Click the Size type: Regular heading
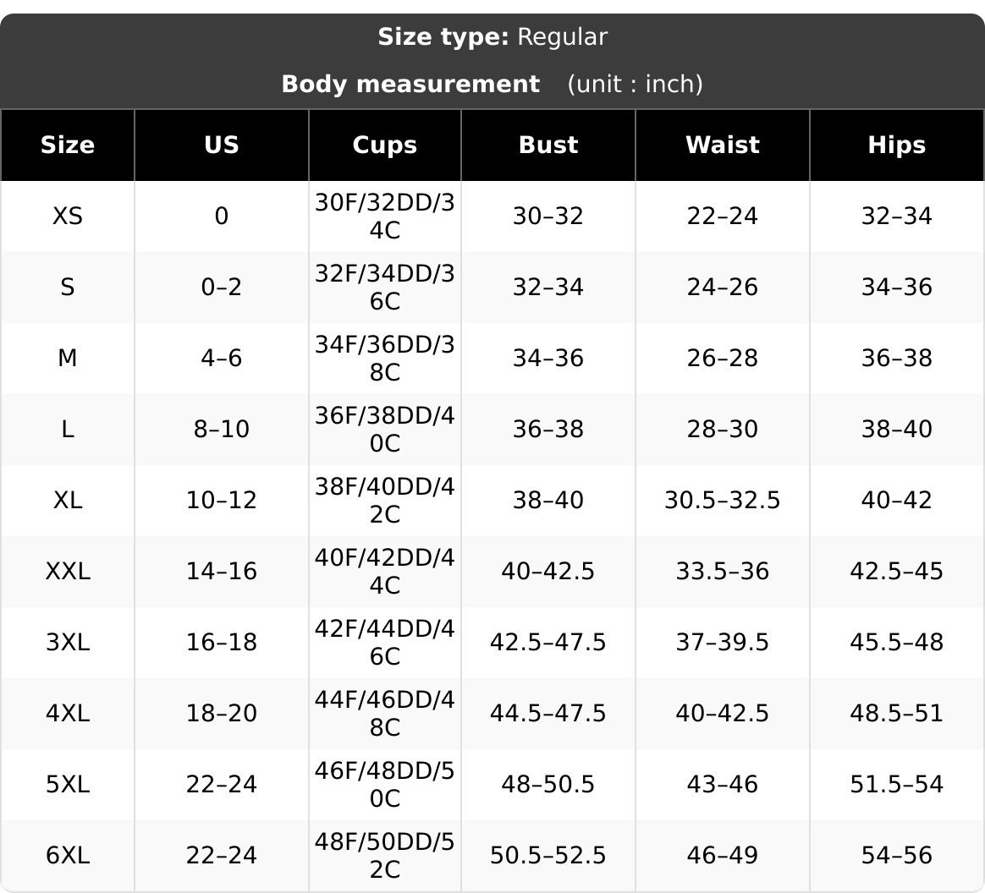985x893 pixels. (x=492, y=37)
